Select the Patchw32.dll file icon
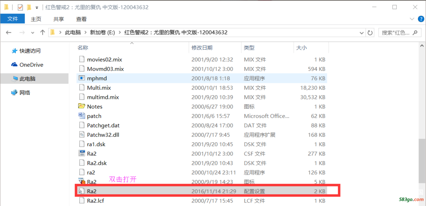 click(82, 135)
